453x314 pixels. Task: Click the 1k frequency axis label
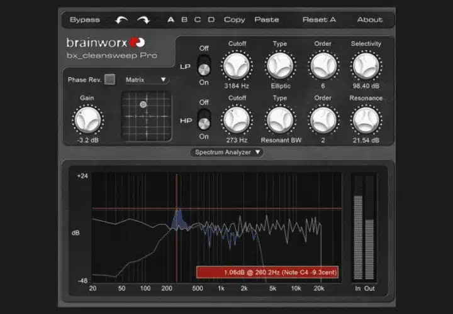click(x=221, y=288)
